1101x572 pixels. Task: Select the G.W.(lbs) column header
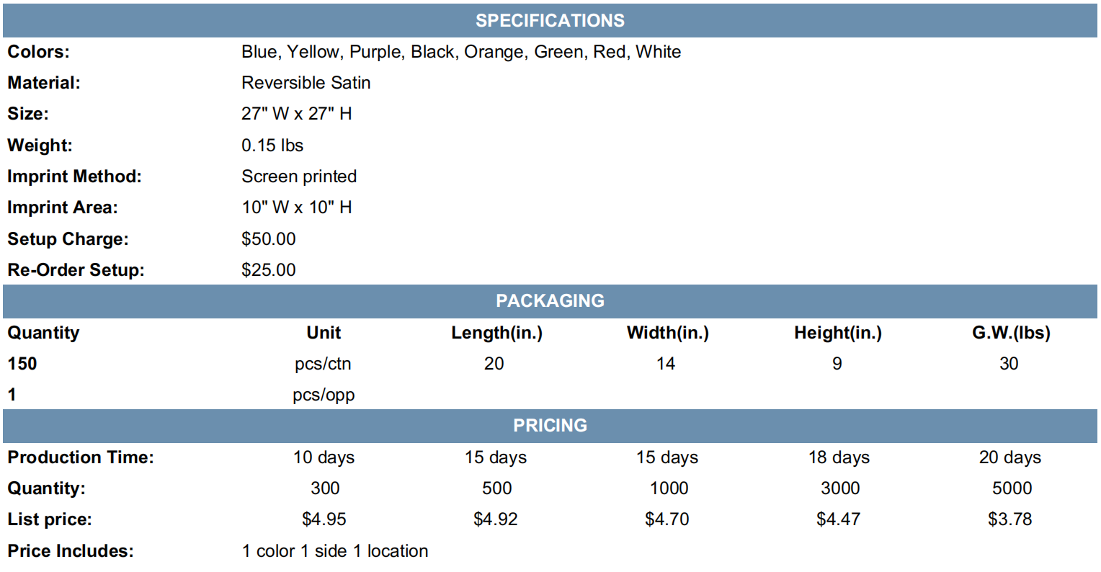[1011, 333]
